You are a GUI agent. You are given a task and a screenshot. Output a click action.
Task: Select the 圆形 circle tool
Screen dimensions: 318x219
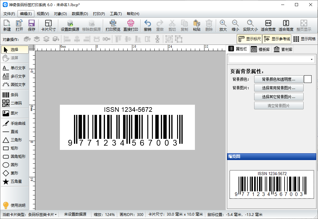click(x=14, y=165)
